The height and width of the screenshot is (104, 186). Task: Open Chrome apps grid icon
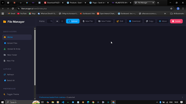[x=3, y=14]
